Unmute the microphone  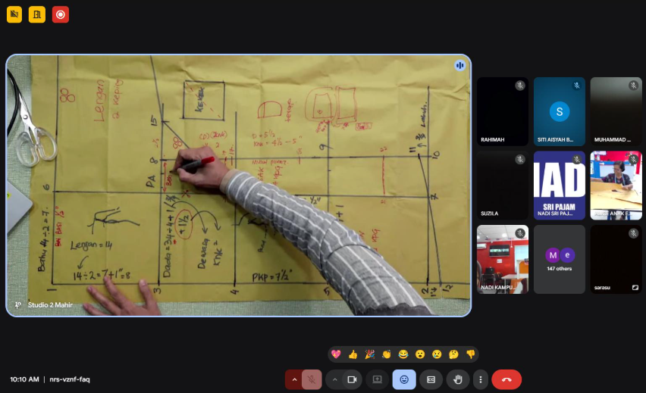pos(311,379)
